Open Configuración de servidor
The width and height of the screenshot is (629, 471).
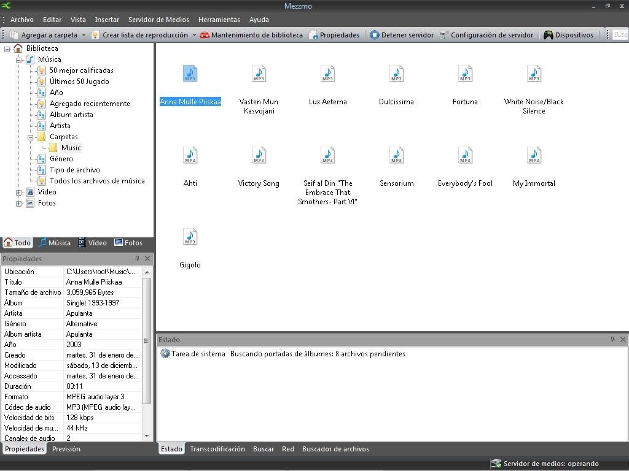pyautogui.click(x=486, y=35)
